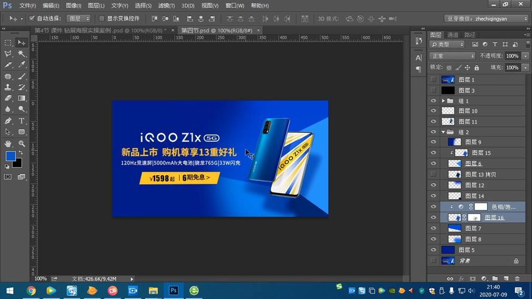Select the Pen tool
Image resolution: width=532 pixels, height=299 pixels.
(8, 121)
